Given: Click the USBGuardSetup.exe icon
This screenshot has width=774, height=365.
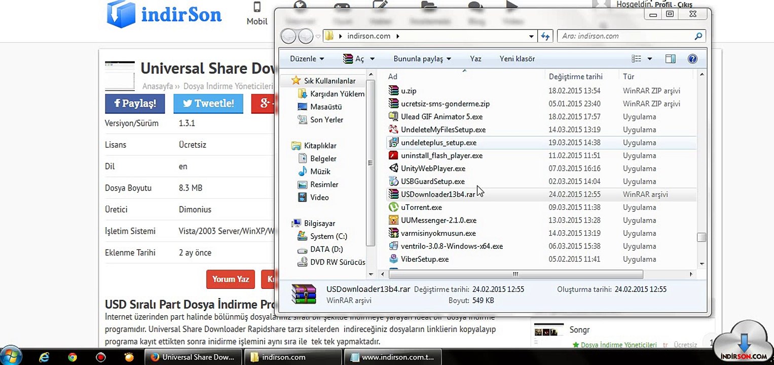Looking at the screenshot, I should (x=393, y=181).
